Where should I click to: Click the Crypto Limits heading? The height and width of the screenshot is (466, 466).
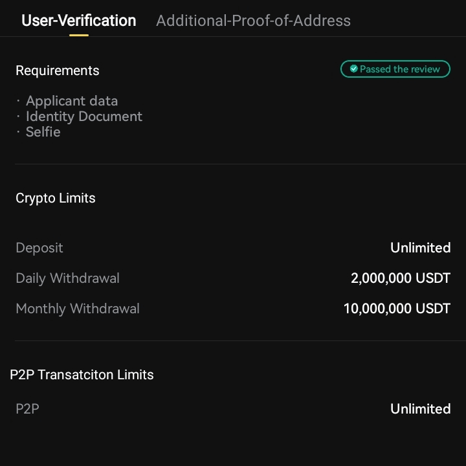[56, 198]
